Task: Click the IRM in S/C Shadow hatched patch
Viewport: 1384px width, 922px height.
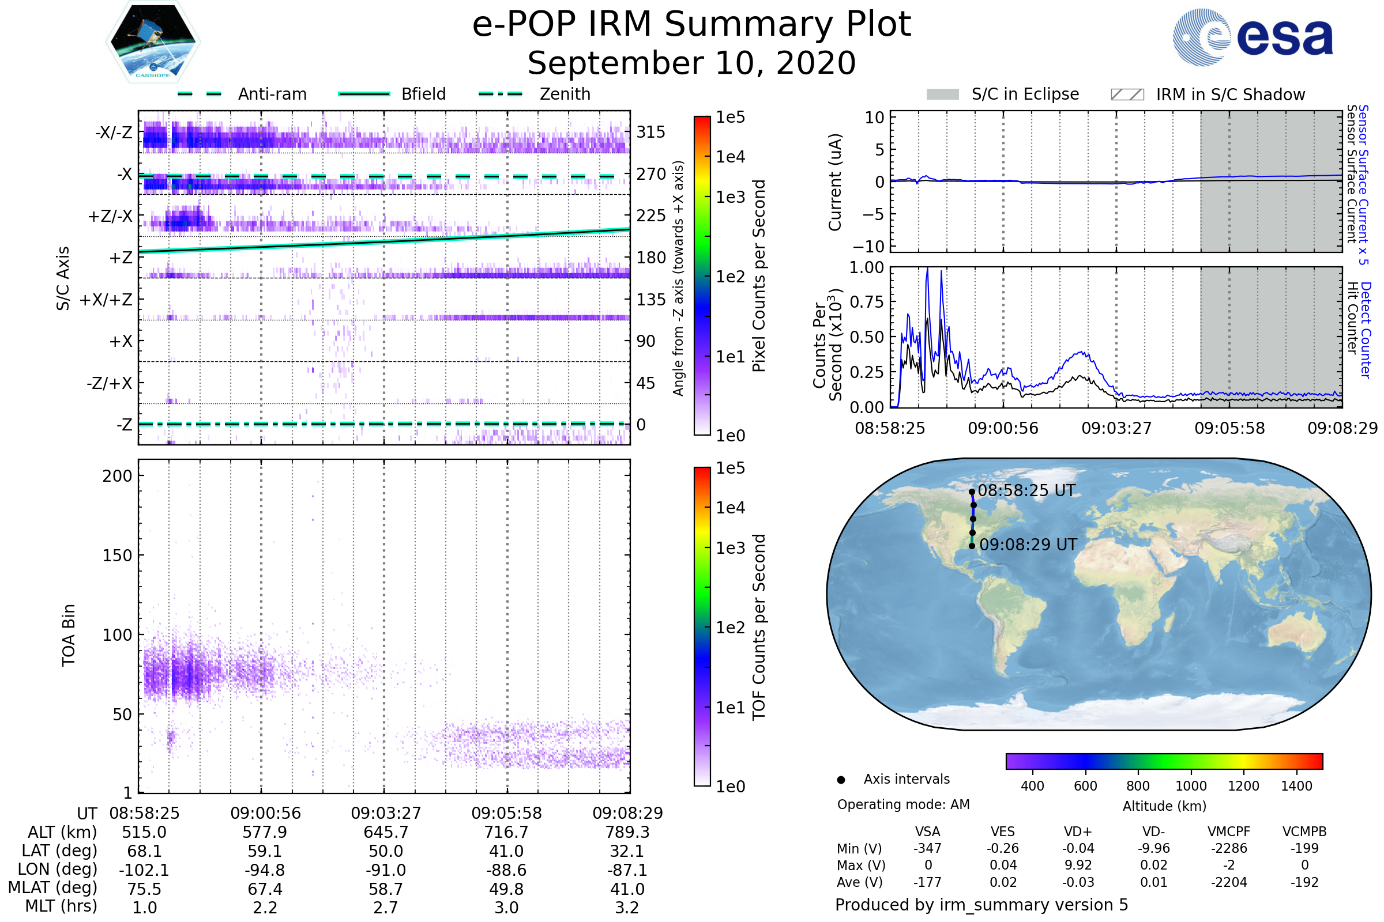Action: click(1127, 95)
